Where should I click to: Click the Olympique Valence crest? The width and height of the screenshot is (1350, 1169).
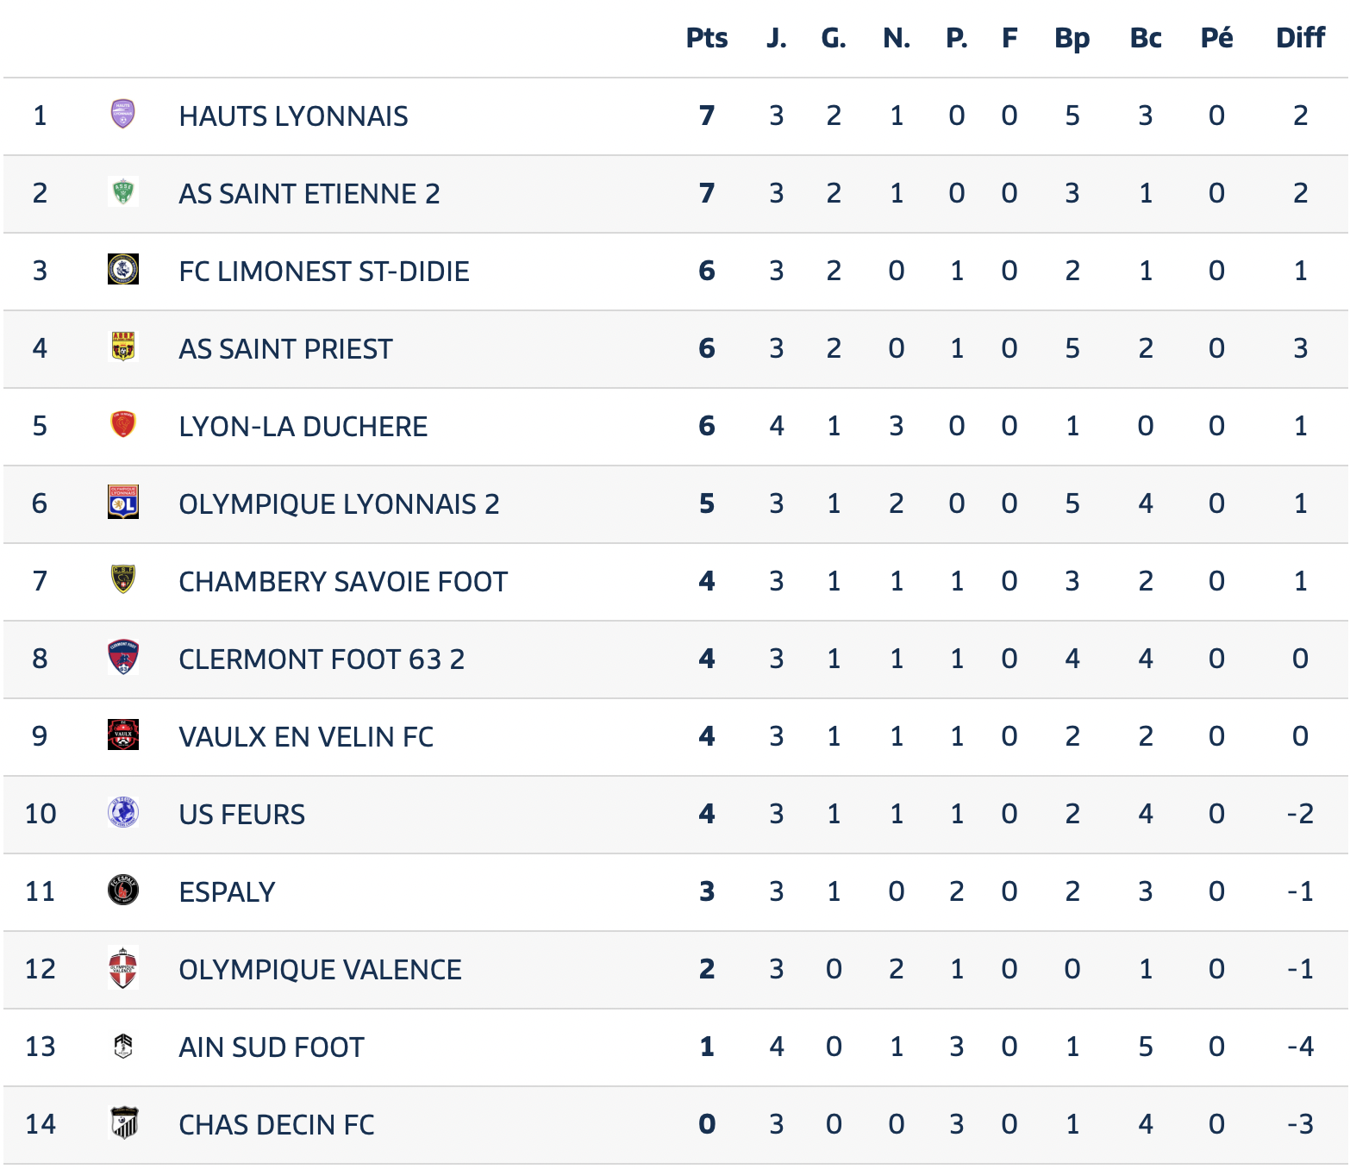tap(123, 968)
